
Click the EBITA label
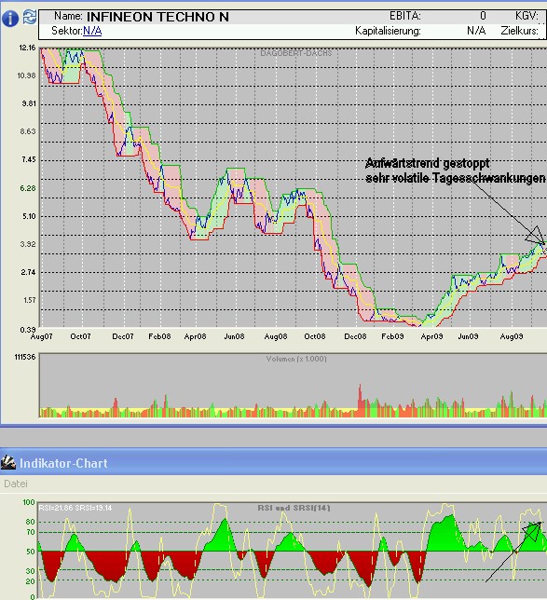[405, 16]
